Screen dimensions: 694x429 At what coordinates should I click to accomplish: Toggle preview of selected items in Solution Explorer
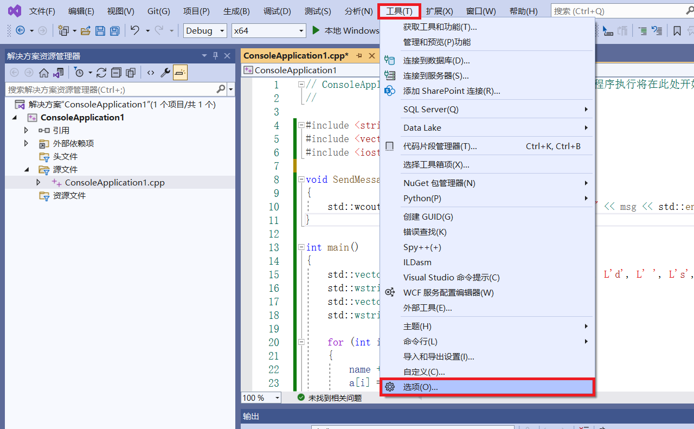pos(180,72)
